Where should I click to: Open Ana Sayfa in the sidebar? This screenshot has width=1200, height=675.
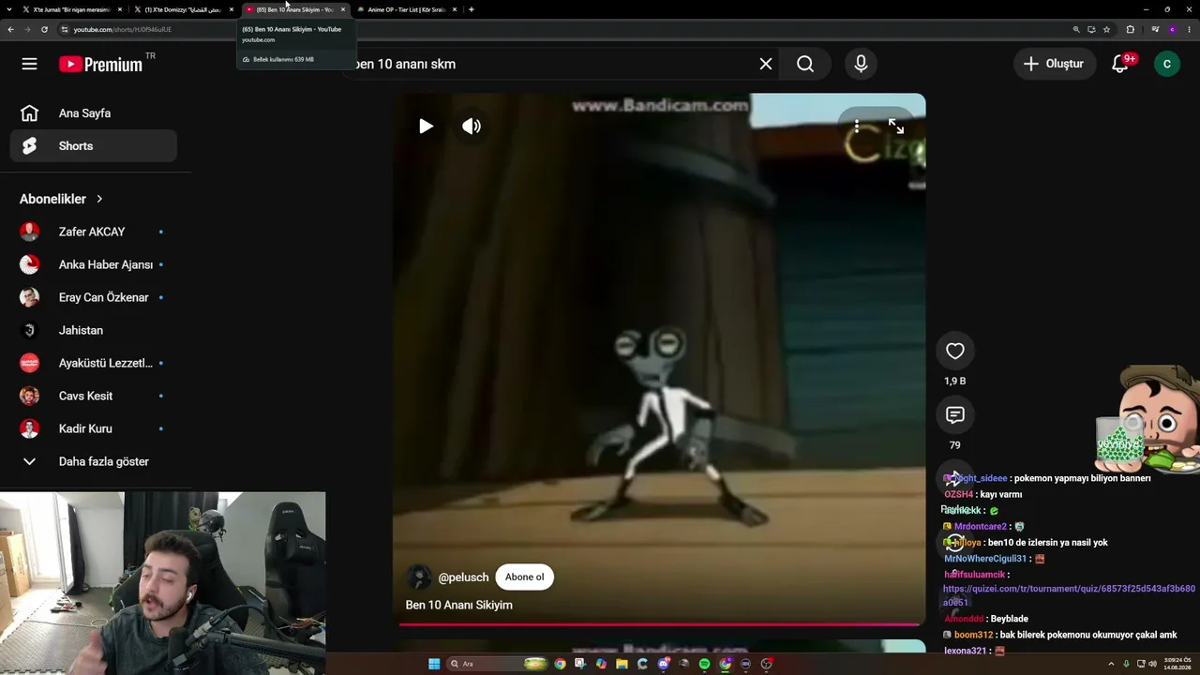pyautogui.click(x=93, y=113)
